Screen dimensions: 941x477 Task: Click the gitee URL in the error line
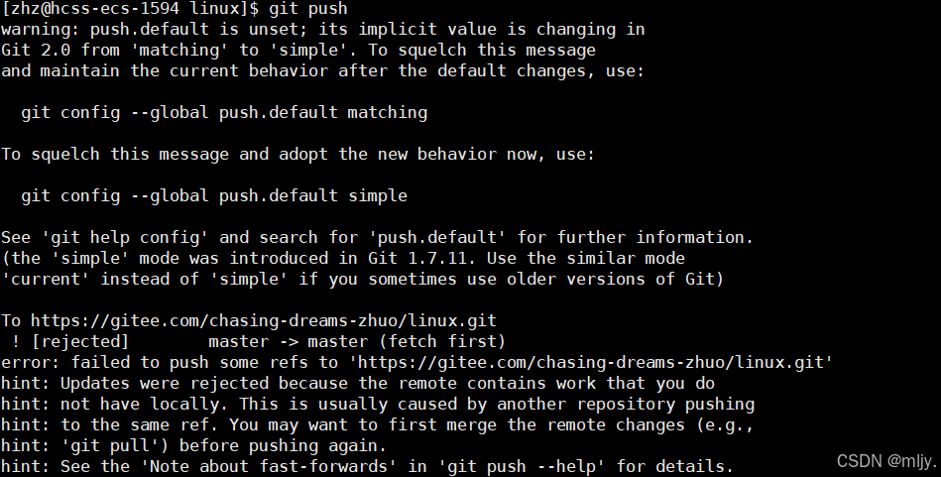592,362
